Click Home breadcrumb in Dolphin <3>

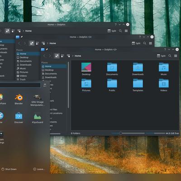tap(52, 43)
